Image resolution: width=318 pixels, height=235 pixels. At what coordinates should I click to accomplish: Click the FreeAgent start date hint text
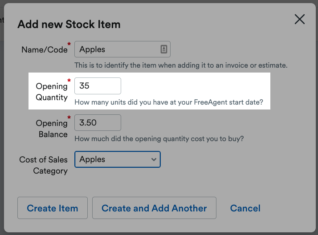point(169,102)
